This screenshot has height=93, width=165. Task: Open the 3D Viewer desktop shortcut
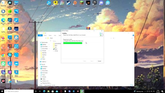16,47
